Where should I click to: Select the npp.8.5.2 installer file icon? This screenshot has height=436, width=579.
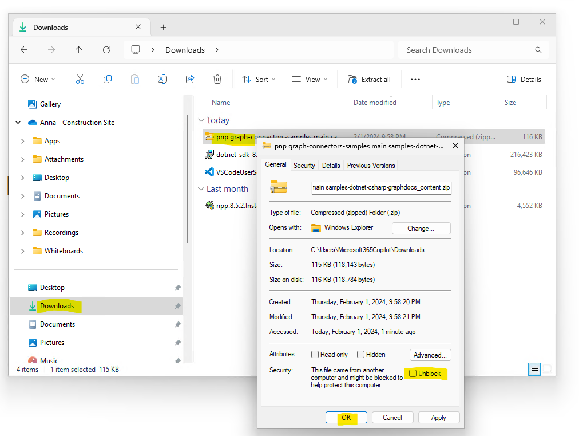(x=209, y=205)
